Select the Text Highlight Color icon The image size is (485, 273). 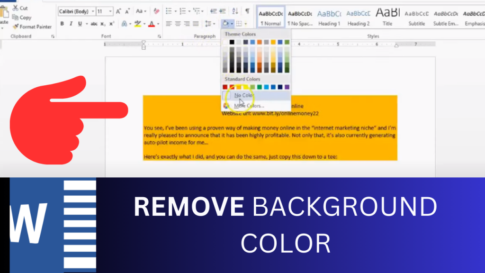[x=138, y=23]
